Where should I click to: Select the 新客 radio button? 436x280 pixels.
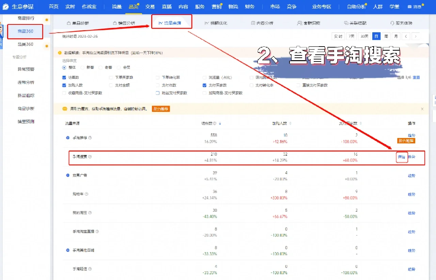click(x=82, y=68)
